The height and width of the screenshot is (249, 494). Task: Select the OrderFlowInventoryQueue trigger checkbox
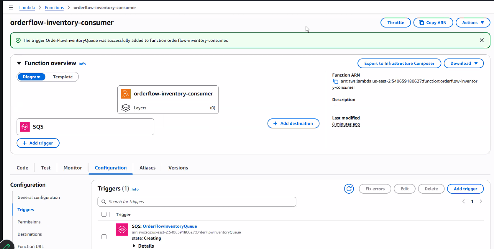(x=104, y=237)
